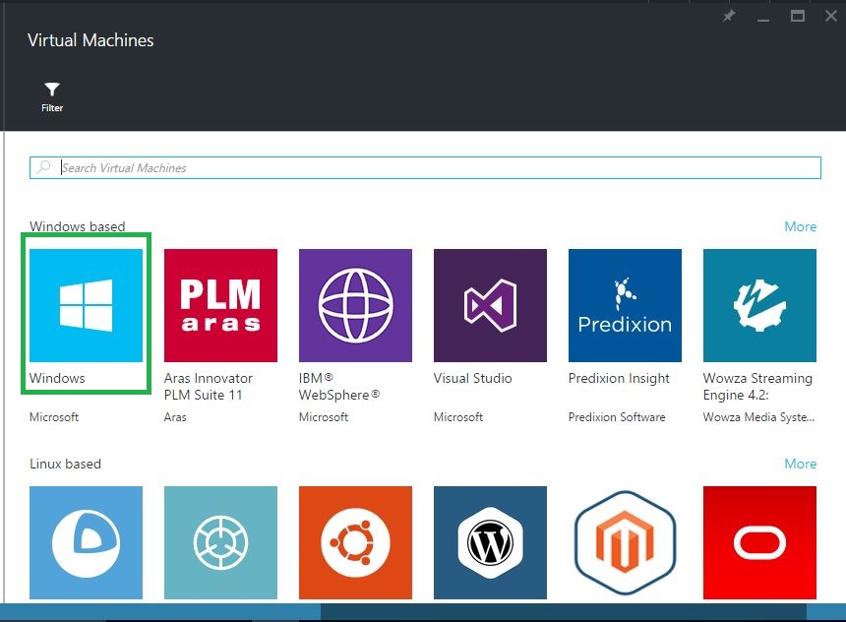Viewport: 846px width, 622px height.
Task: Open the Predixion Insight tile
Action: [625, 305]
